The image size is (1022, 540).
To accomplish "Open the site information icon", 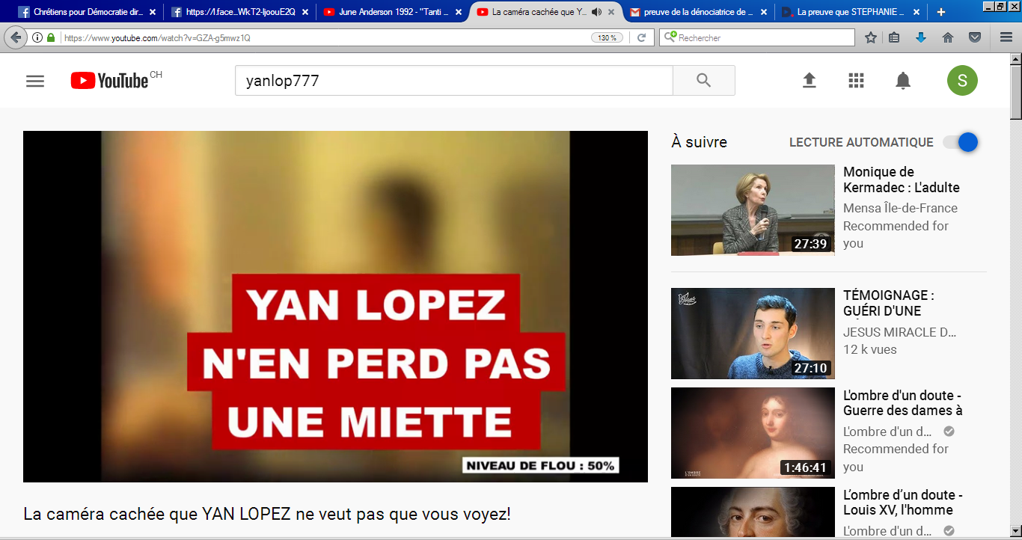I will 37,37.
